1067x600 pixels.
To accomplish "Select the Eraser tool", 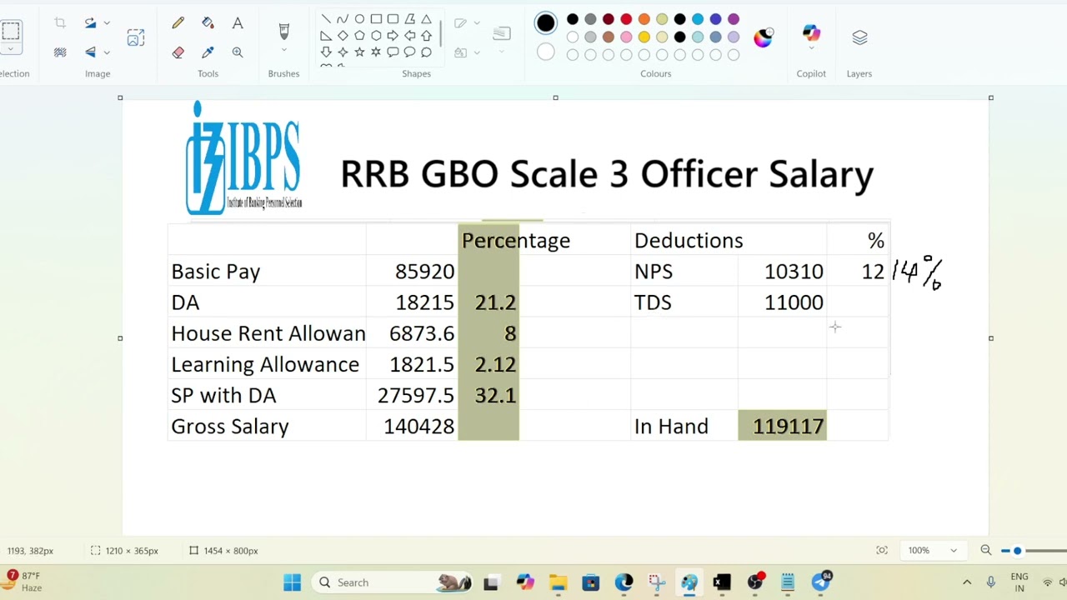I will pyautogui.click(x=178, y=52).
